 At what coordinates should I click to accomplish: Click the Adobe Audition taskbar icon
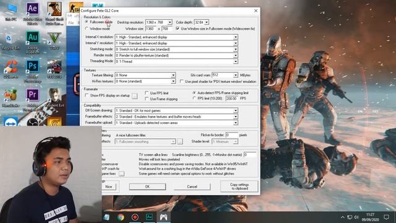149,217
